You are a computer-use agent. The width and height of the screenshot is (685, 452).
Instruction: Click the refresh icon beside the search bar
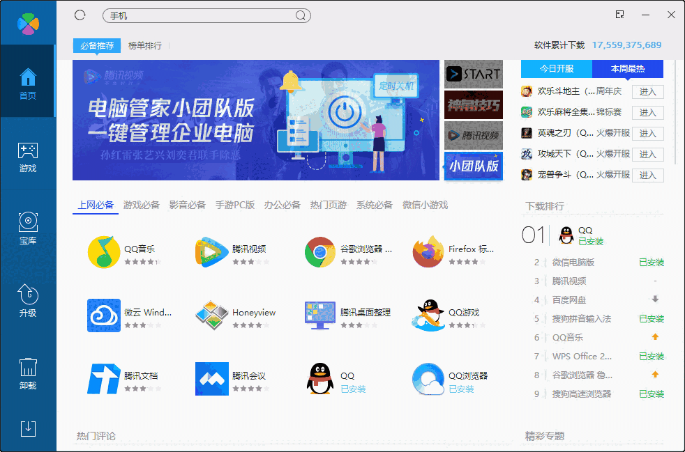80,15
